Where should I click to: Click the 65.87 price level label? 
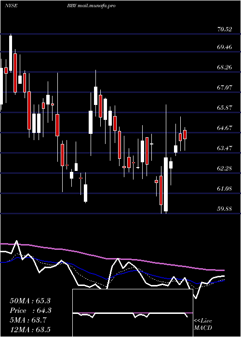click(225, 108)
